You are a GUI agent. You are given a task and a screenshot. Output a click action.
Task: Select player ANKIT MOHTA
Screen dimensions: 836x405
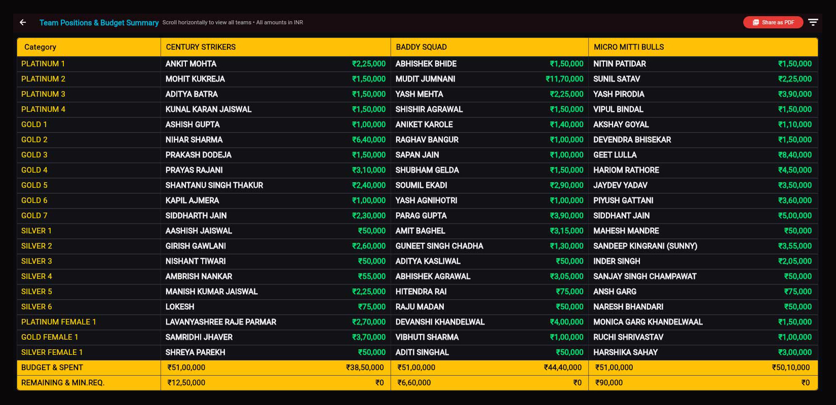(191, 64)
